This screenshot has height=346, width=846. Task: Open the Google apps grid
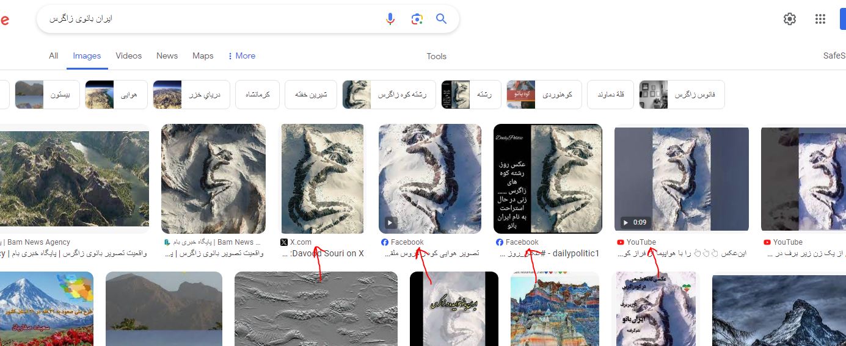820,19
